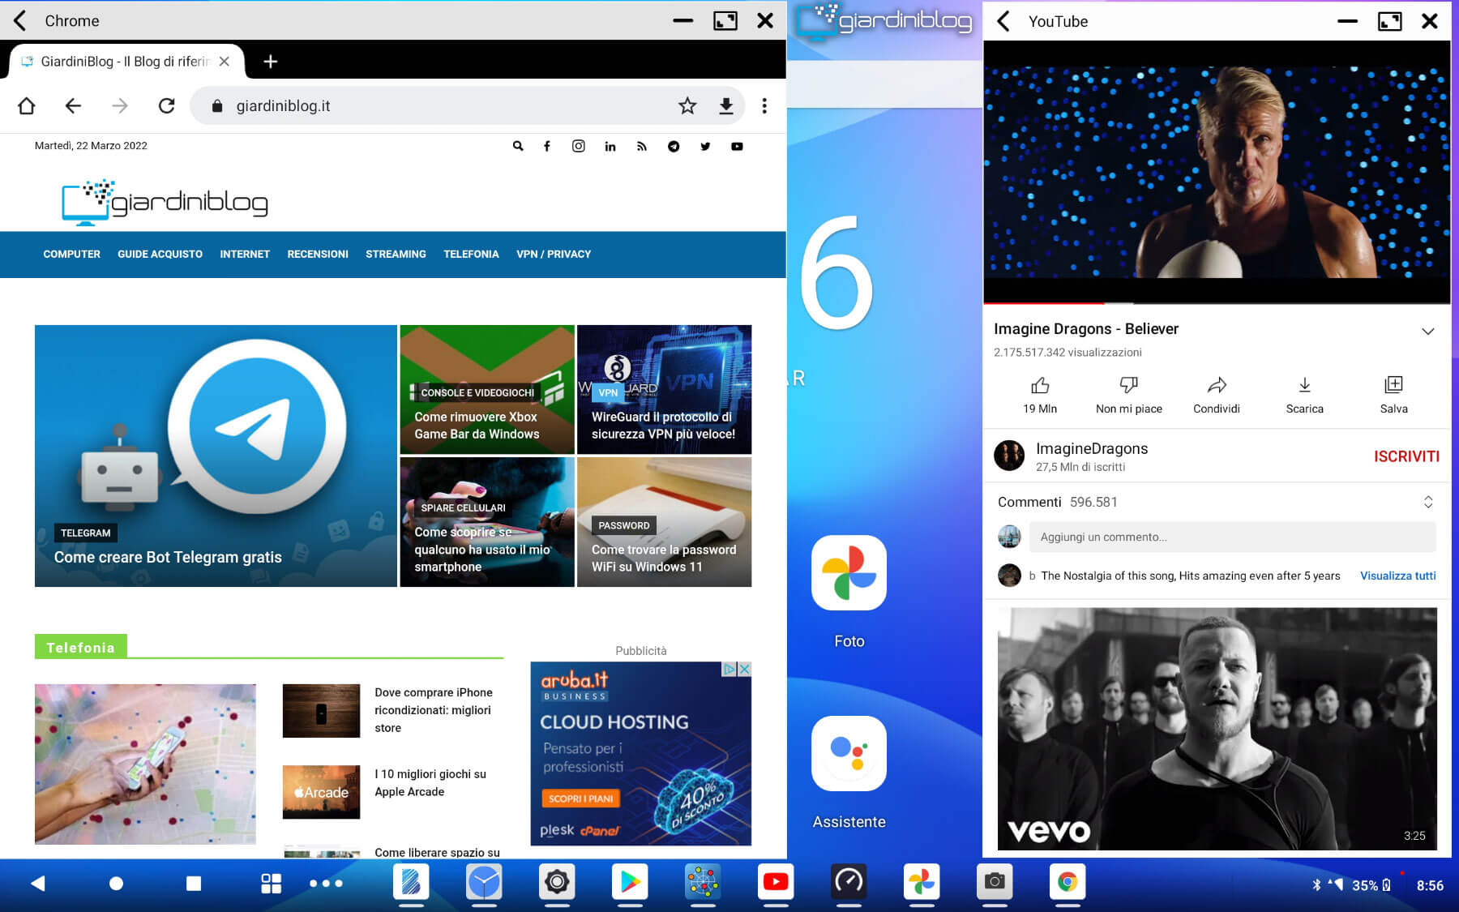Go back in Chrome window title bar
This screenshot has height=912, width=1459.
20,20
